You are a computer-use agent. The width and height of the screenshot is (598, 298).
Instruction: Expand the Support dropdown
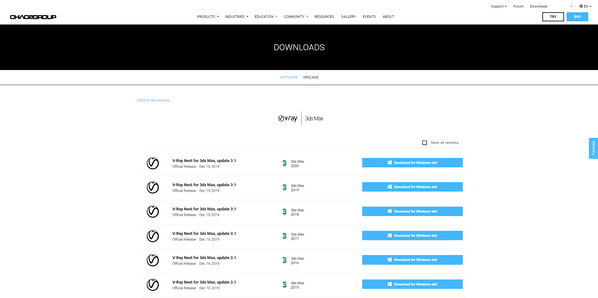pyautogui.click(x=498, y=6)
